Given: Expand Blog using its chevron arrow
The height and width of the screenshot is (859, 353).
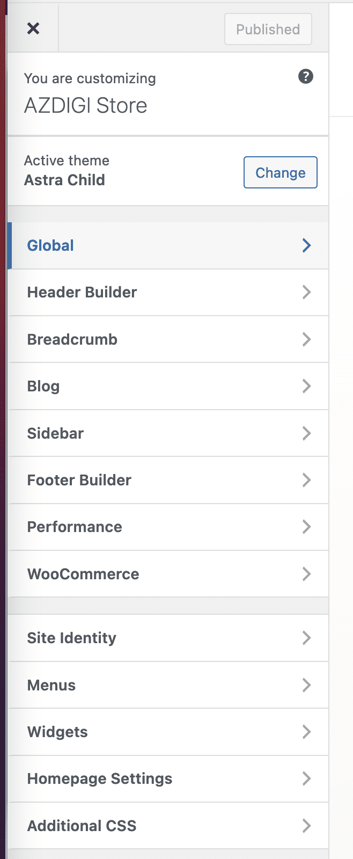Looking at the screenshot, I should (306, 386).
